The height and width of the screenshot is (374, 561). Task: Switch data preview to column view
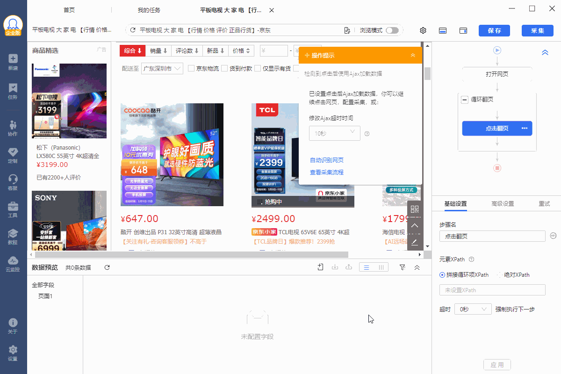[x=381, y=267]
